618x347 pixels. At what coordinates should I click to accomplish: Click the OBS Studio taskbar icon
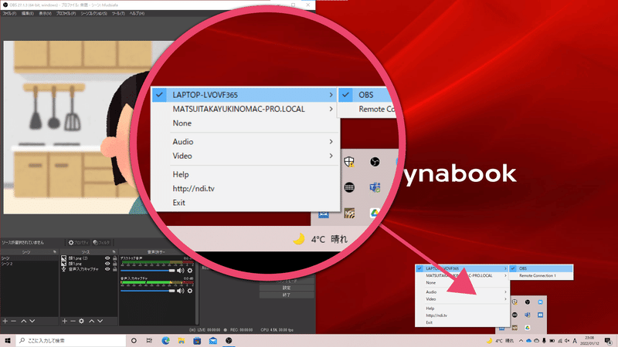tap(229, 341)
